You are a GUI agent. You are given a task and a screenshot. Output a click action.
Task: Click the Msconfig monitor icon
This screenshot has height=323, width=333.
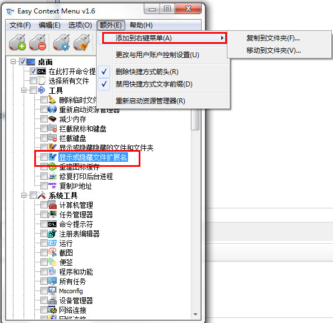pos(52,291)
